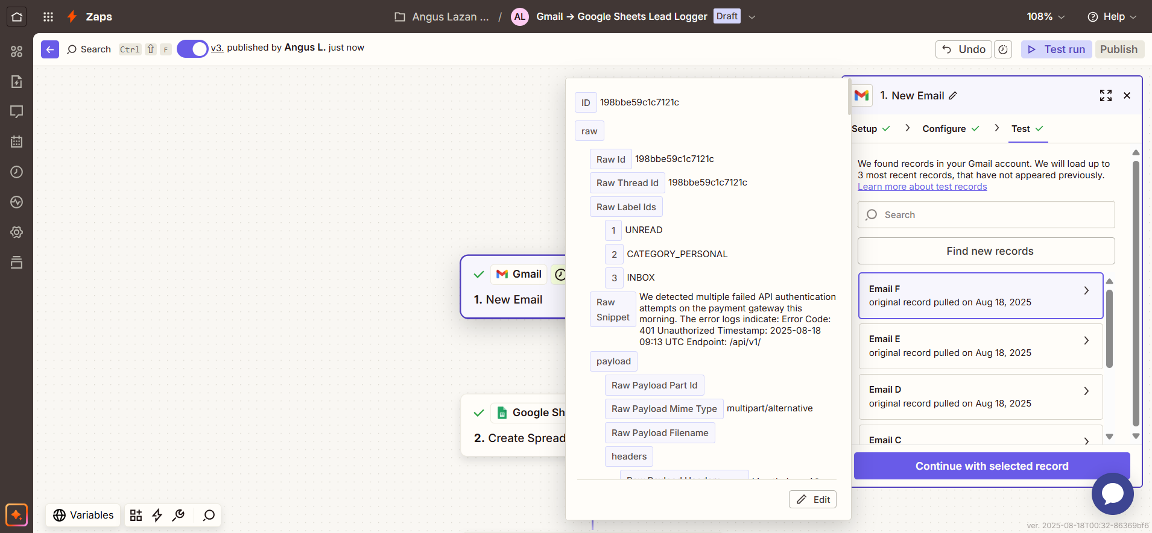Click the Draft status badge
The height and width of the screenshot is (533, 1152).
tap(727, 16)
